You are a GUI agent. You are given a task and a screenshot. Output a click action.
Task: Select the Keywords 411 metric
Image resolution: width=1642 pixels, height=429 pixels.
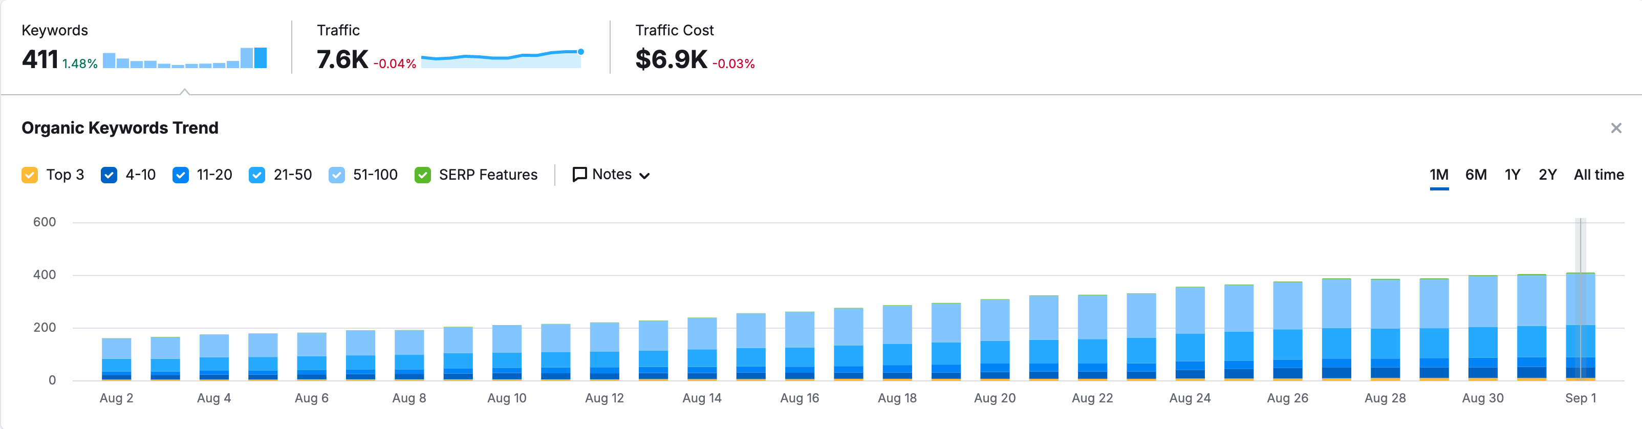tap(40, 59)
